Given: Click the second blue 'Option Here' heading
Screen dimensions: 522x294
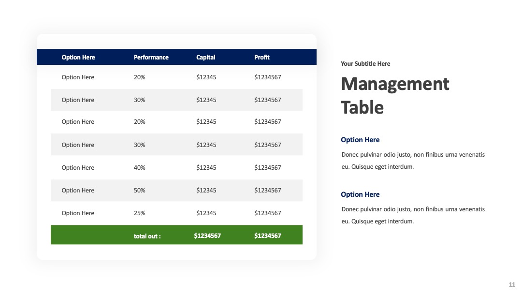Looking at the screenshot, I should (x=360, y=194).
